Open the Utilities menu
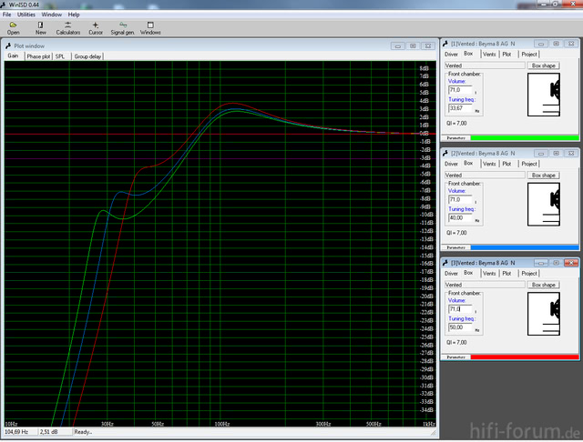The width and height of the screenshot is (583, 442). pyautogui.click(x=26, y=15)
